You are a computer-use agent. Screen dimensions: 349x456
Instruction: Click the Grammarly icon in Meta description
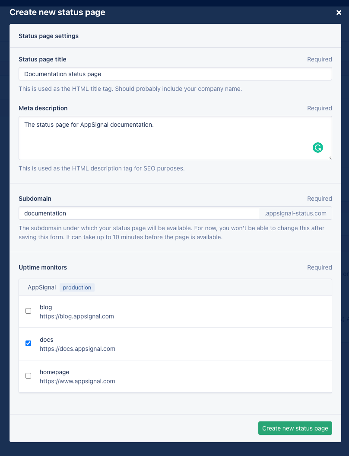pos(318,148)
